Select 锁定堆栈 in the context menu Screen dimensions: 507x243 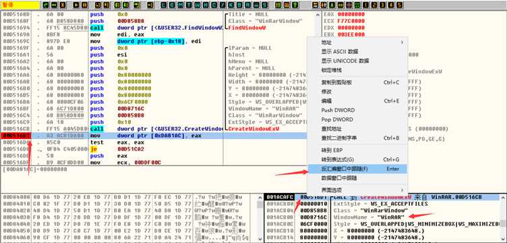click(x=331, y=70)
